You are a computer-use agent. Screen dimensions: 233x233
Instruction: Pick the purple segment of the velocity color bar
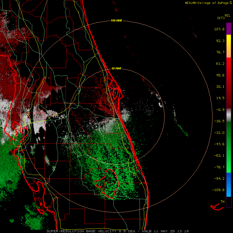coord(229,29)
